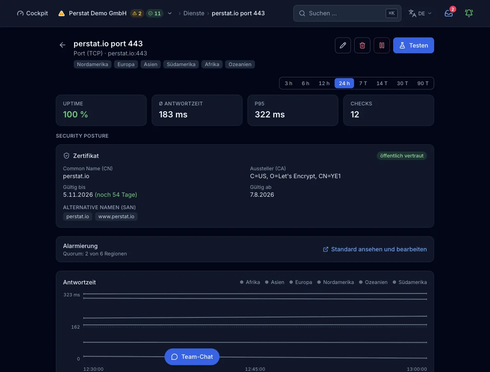Click the Quorum: 2 von 6 Regionen text
The image size is (490, 372).
(x=95, y=254)
